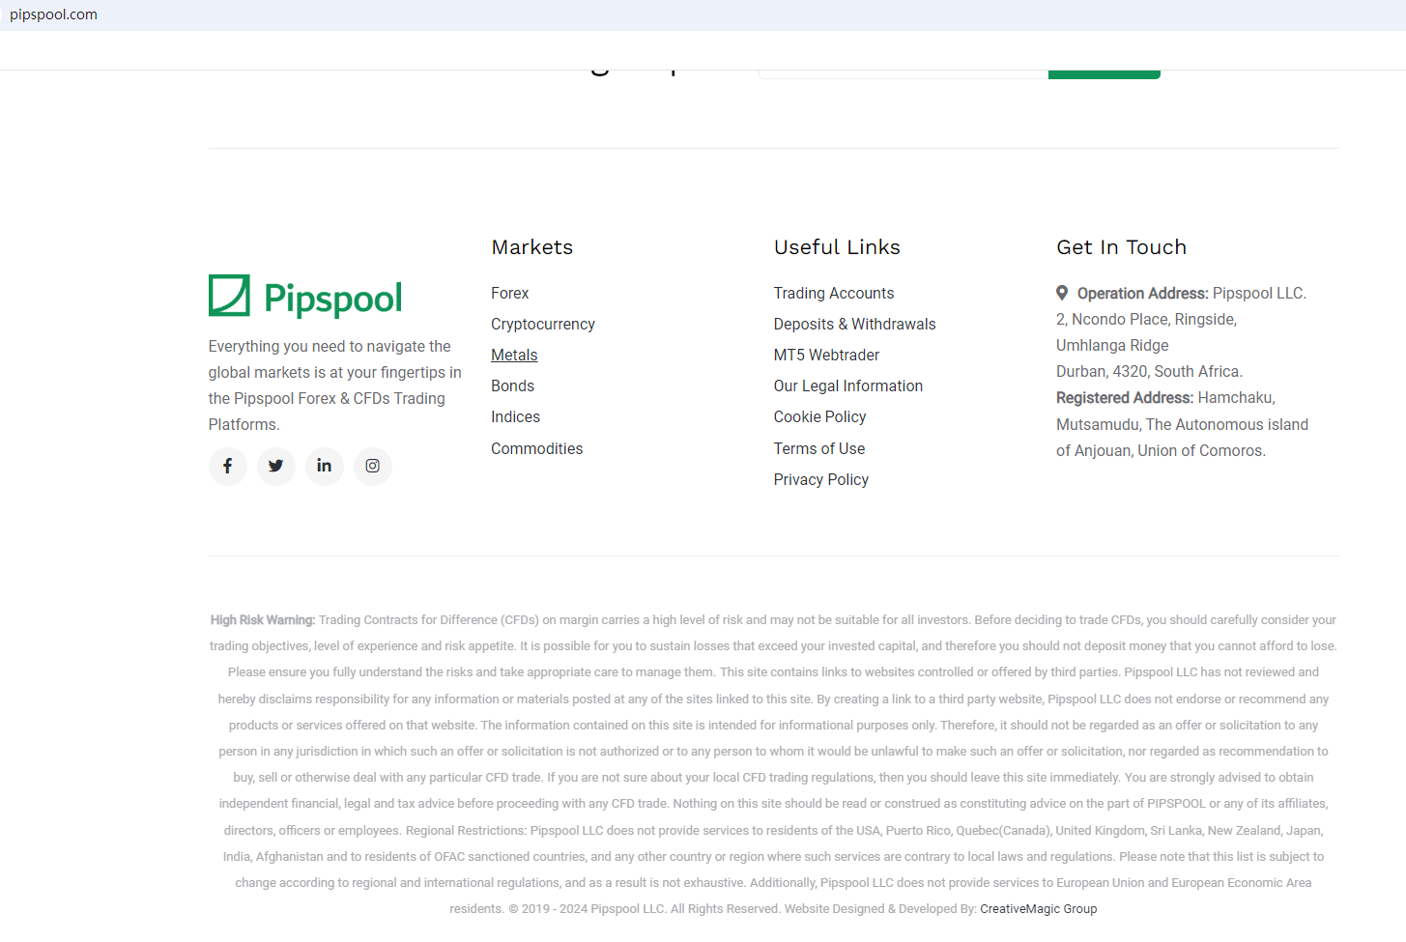Open the Trading Accounts link
The width and height of the screenshot is (1406, 942).
point(833,293)
